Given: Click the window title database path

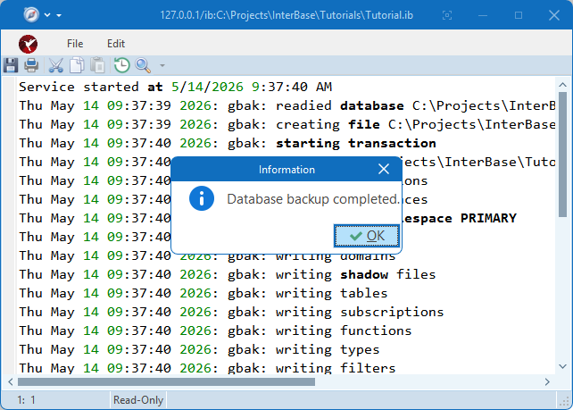Looking at the screenshot, I should pos(286,15).
